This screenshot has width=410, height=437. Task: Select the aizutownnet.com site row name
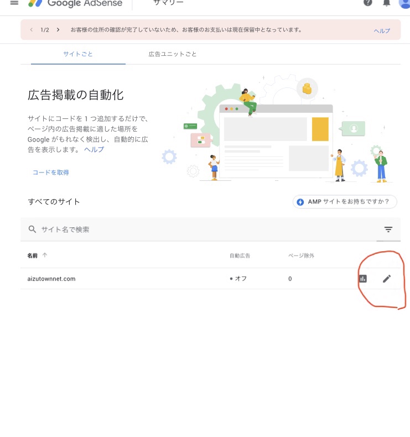click(51, 279)
